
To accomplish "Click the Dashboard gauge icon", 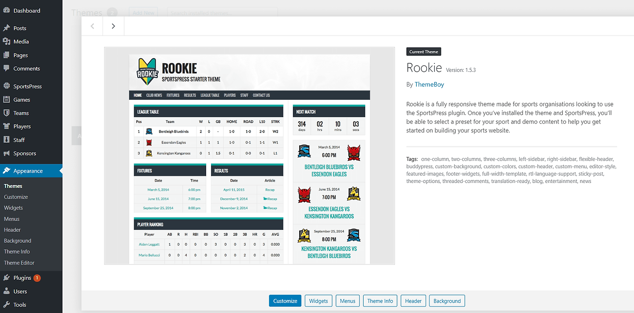I will [6, 10].
